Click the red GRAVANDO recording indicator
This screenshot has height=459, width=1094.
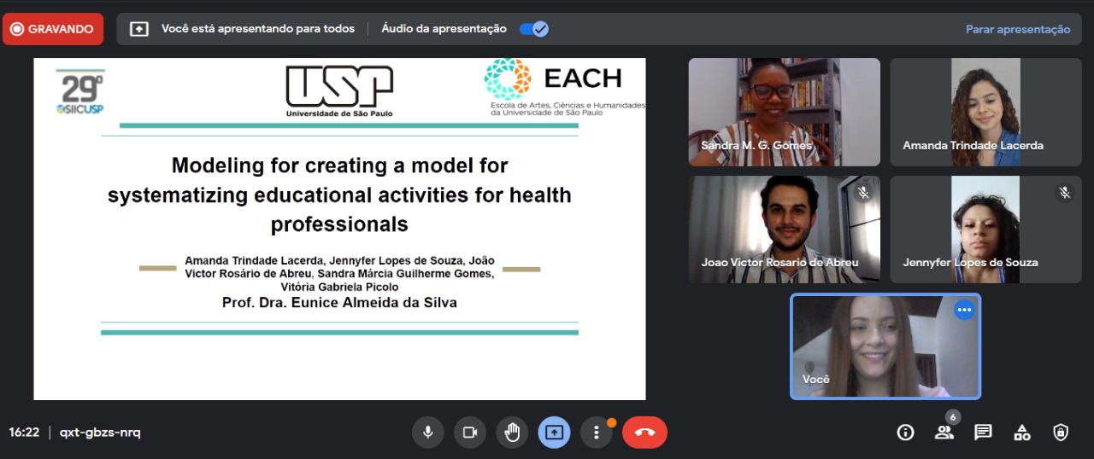pyautogui.click(x=52, y=29)
